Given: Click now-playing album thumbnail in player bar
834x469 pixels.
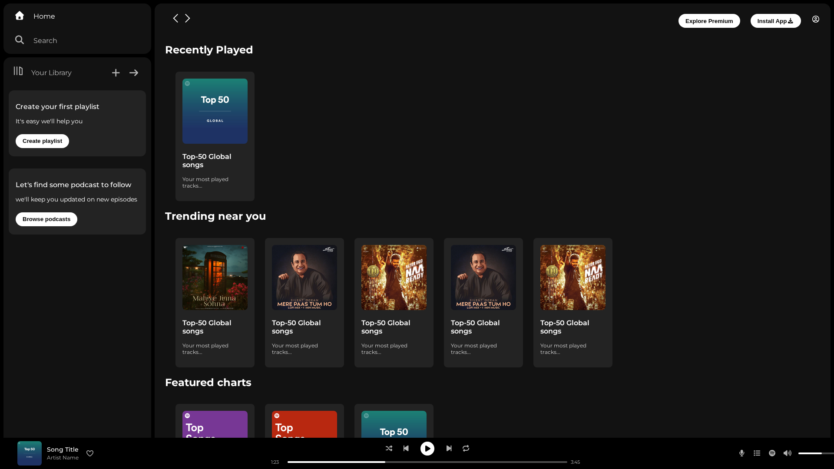Looking at the screenshot, I should pos(30,453).
